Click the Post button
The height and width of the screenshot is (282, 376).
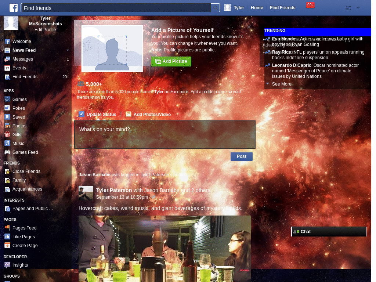[242, 156]
